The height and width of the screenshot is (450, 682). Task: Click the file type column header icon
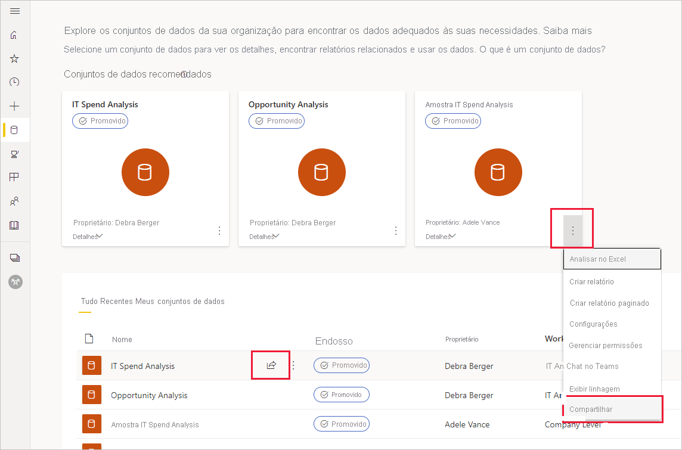click(x=89, y=339)
